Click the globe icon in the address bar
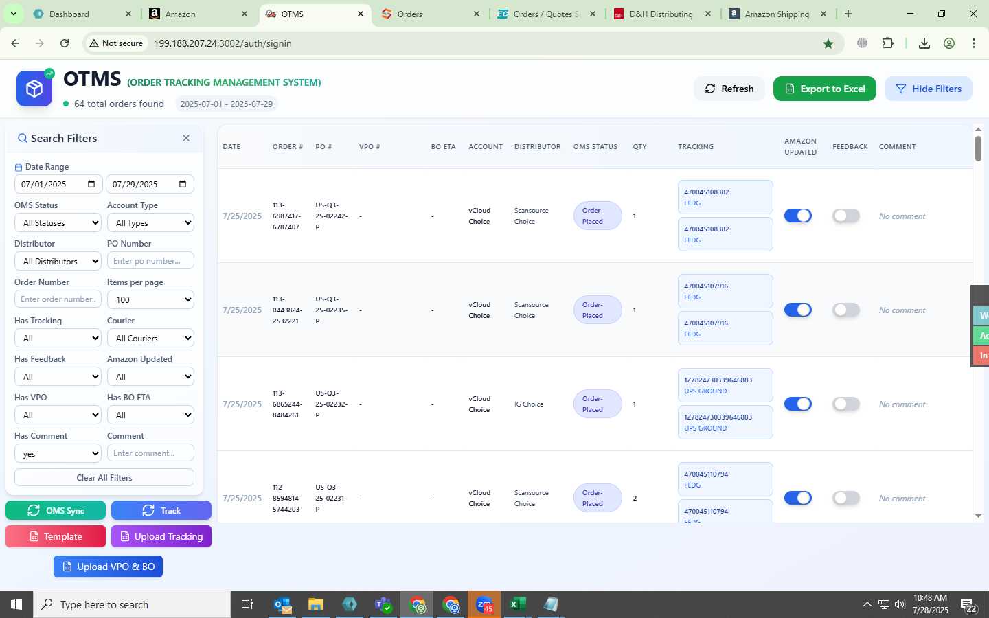 point(863,43)
